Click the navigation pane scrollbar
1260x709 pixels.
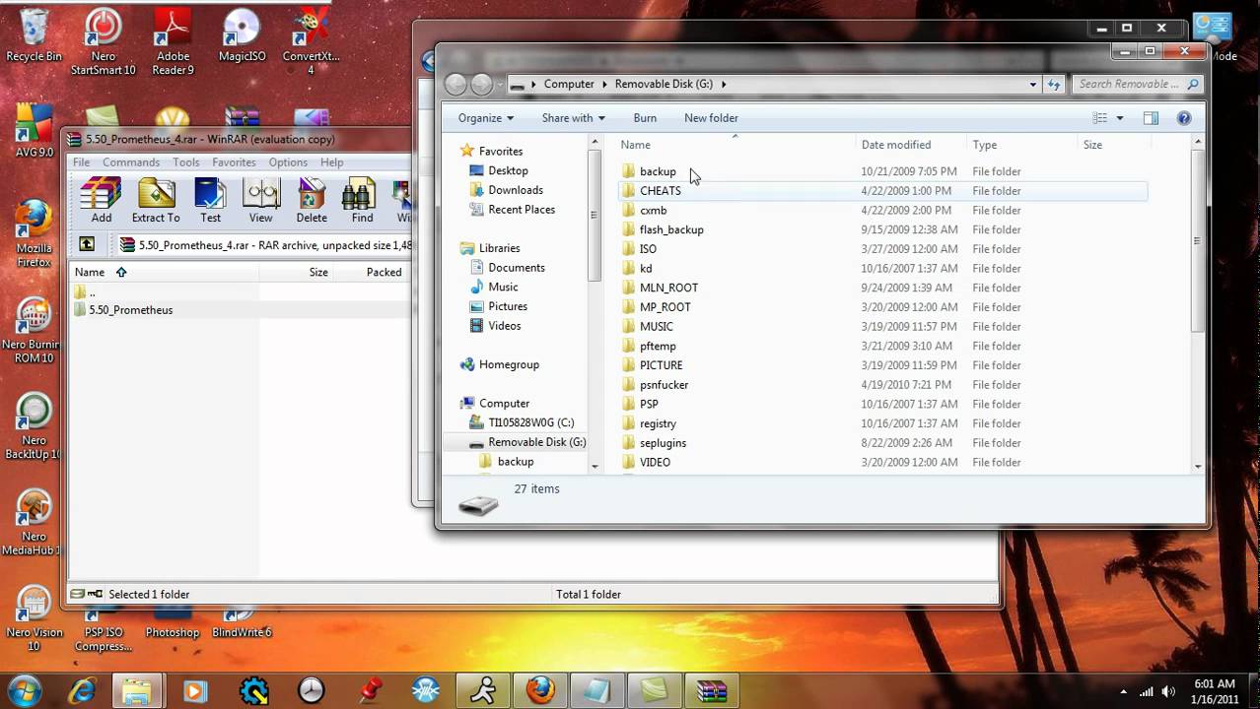[x=595, y=214]
